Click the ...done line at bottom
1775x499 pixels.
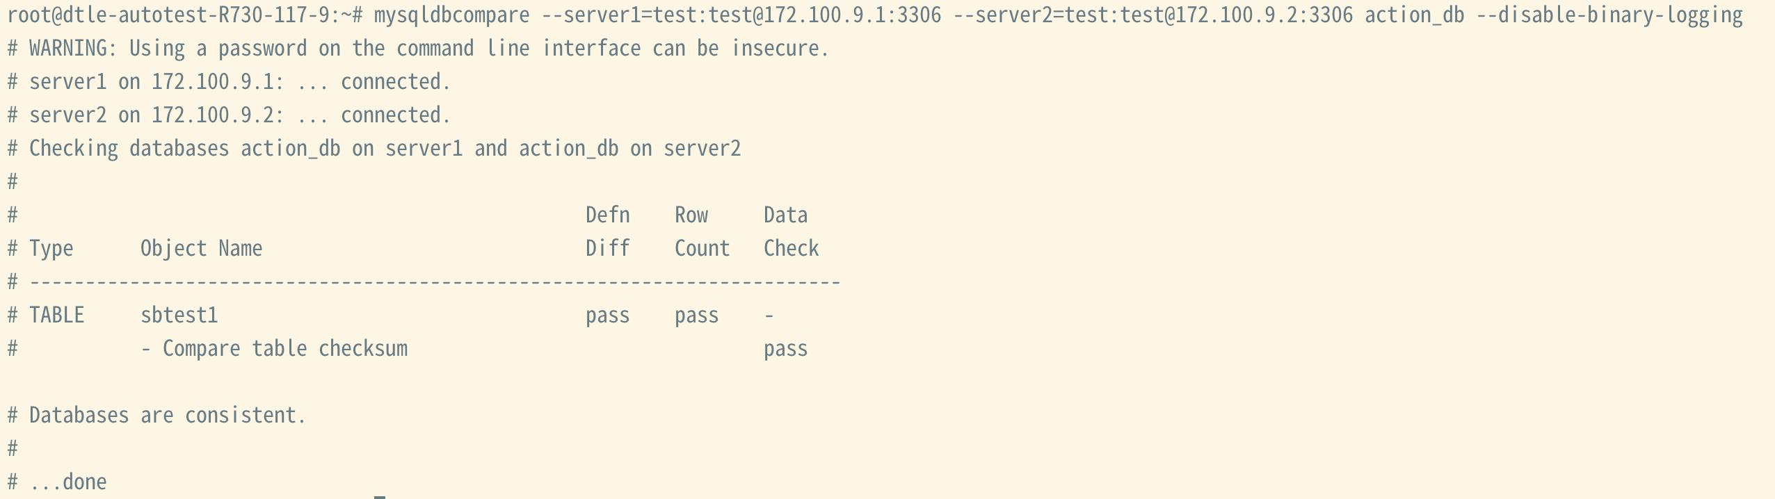click(x=67, y=482)
